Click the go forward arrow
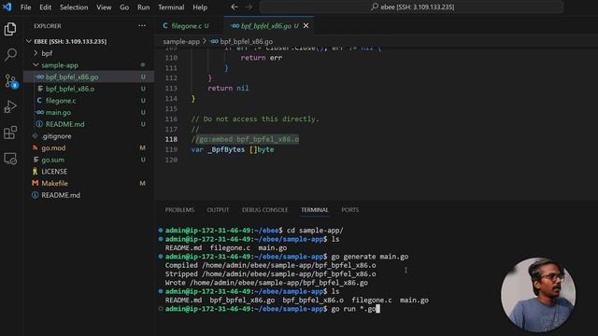Image resolution: width=598 pixels, height=336 pixels. [x=249, y=7]
